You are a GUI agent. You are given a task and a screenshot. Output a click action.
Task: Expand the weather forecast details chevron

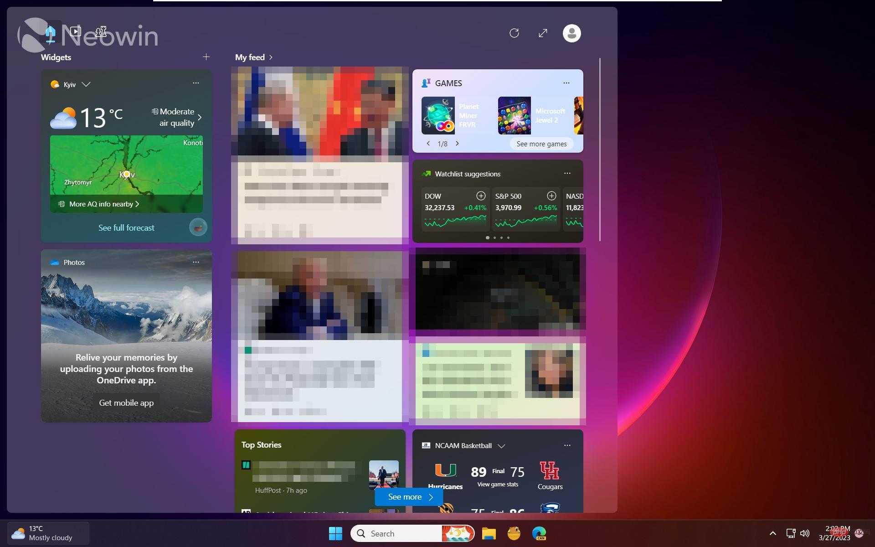(x=201, y=117)
